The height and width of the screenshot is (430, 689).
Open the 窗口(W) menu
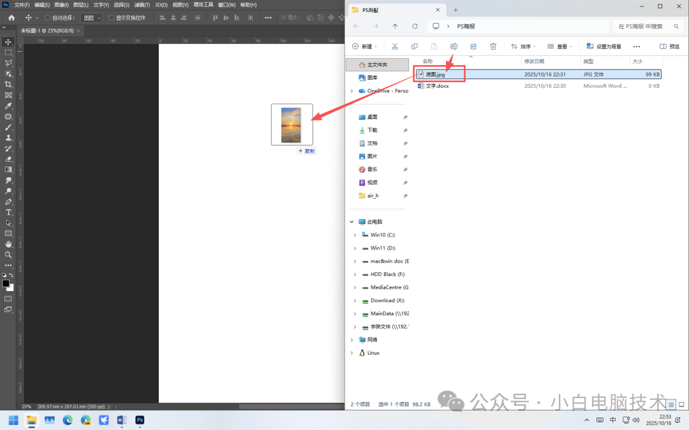(226, 5)
